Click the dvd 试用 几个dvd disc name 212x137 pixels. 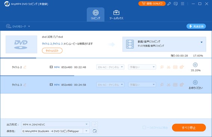coord(52,37)
